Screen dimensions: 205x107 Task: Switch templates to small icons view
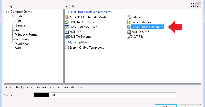[x=198, y=5]
